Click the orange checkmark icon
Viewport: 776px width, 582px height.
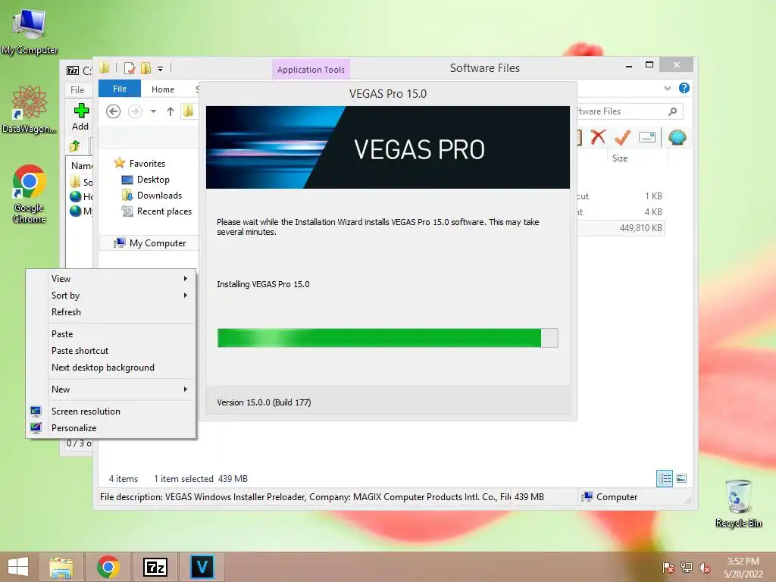pyautogui.click(x=622, y=137)
